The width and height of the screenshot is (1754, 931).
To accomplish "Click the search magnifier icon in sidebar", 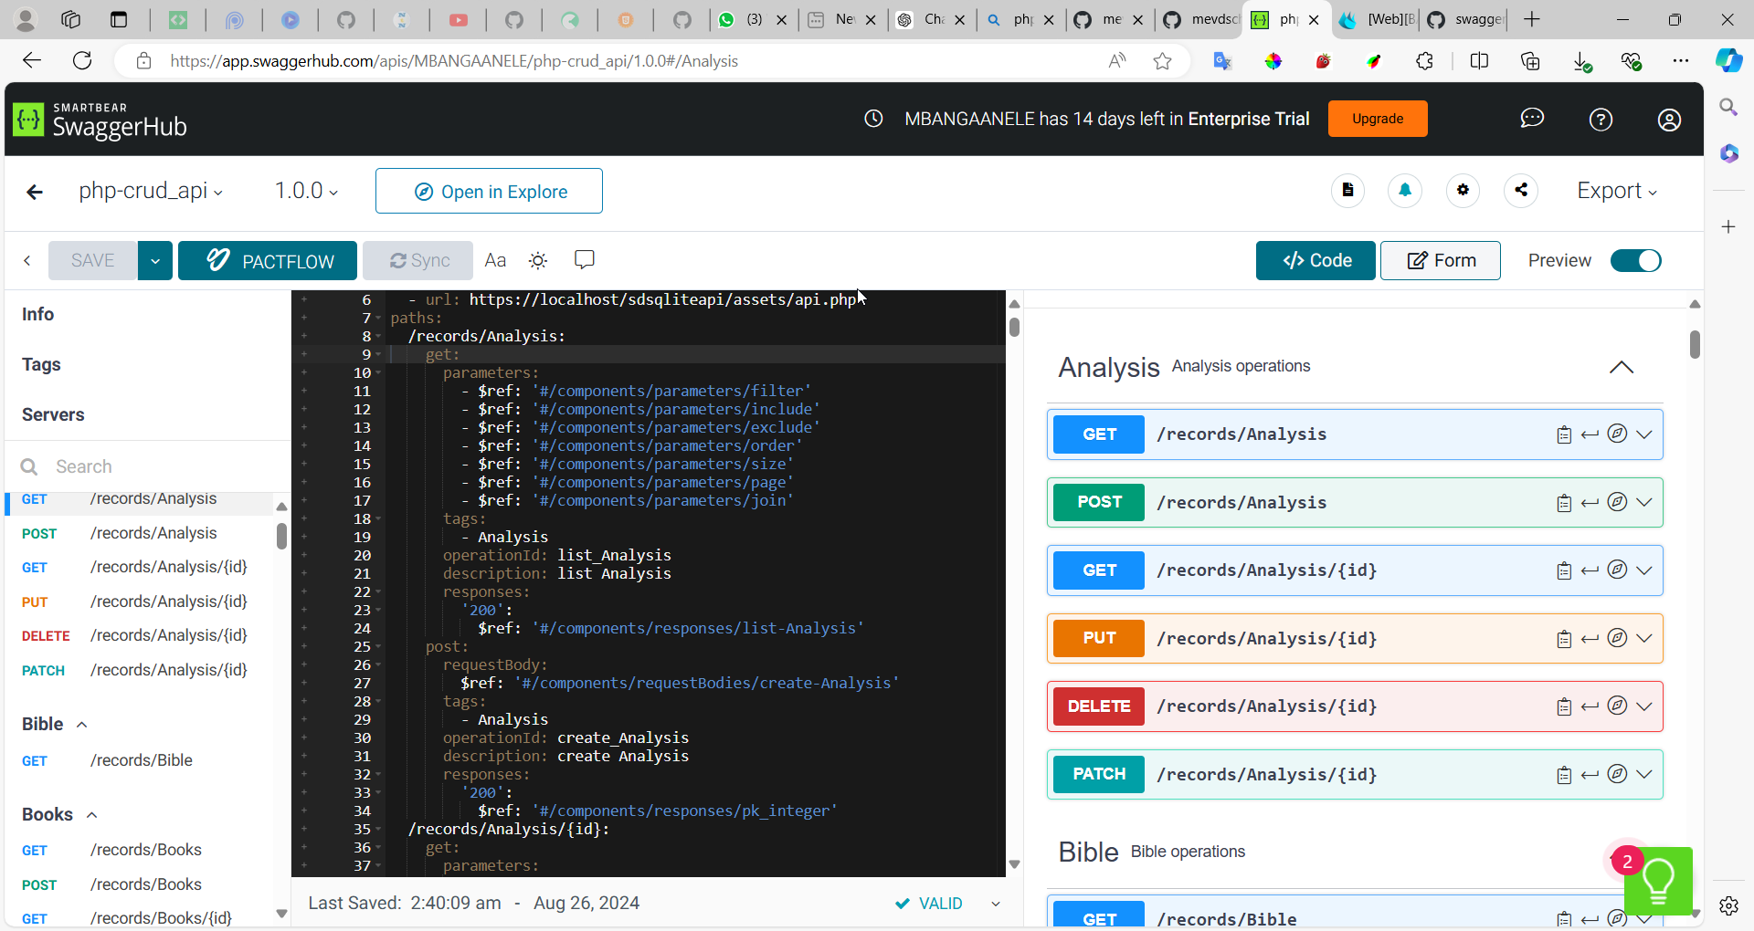I will pyautogui.click(x=29, y=466).
